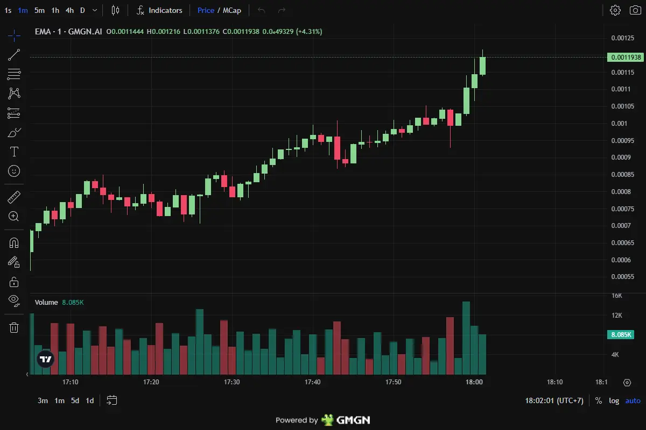The height and width of the screenshot is (430, 646).
Task: Hide all drawings with eye icon
Action: 14,301
